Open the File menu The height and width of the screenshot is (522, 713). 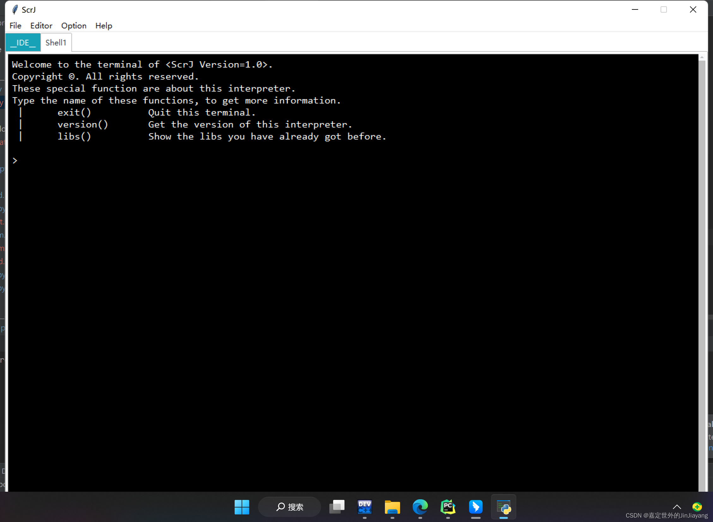tap(15, 26)
